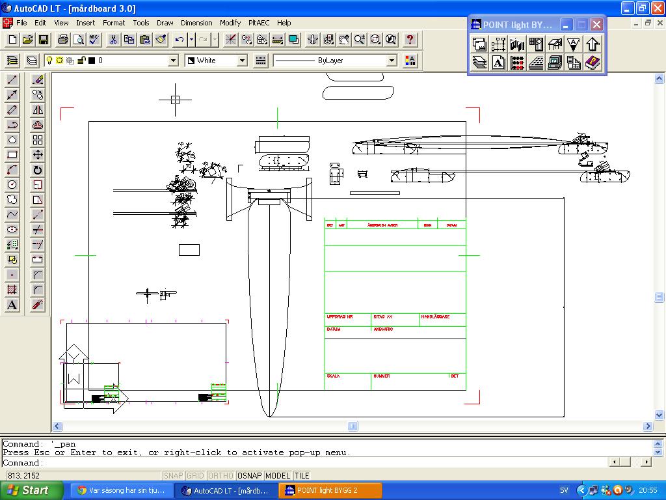Toggle OSNAP in status bar
The height and width of the screenshot is (500, 666).
click(x=250, y=476)
